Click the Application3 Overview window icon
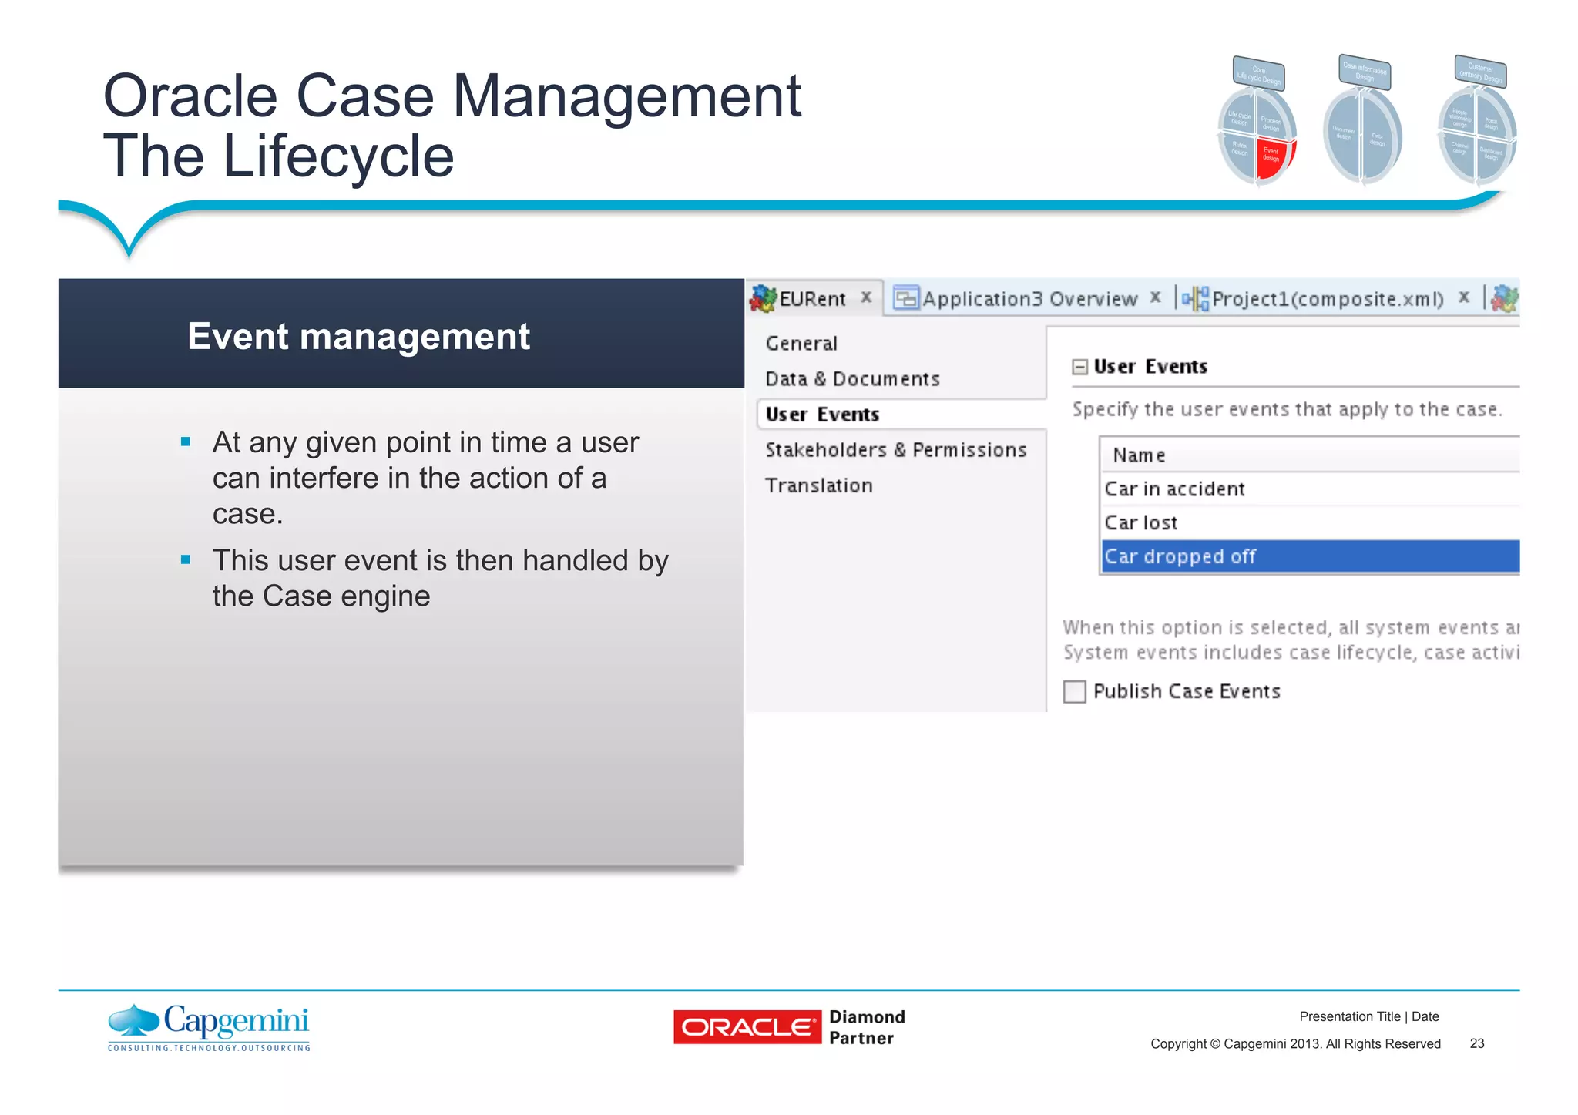 click(906, 297)
